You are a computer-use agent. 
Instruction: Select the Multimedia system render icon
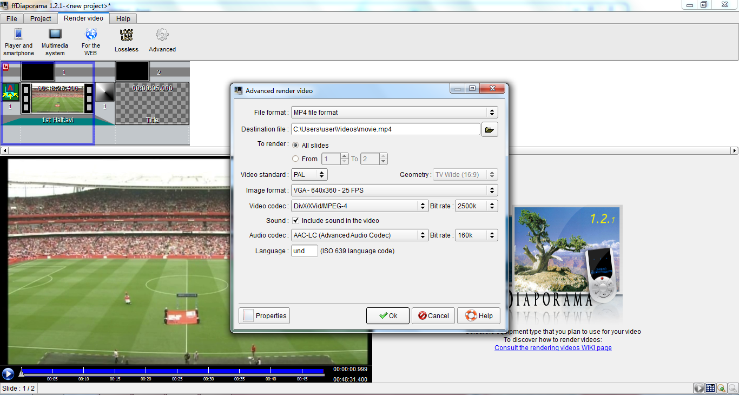(x=55, y=34)
